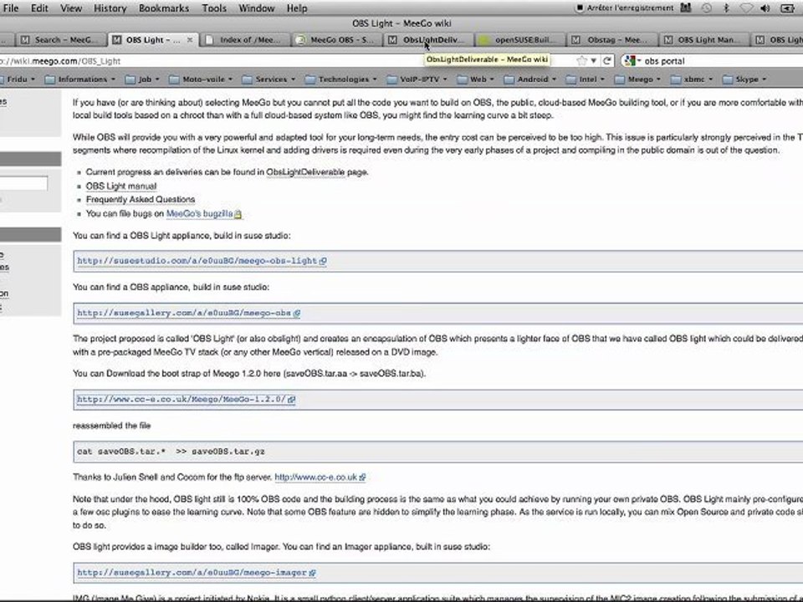803x602 pixels.
Task: Expand the Meego bookmarks folder
Action: coord(638,79)
